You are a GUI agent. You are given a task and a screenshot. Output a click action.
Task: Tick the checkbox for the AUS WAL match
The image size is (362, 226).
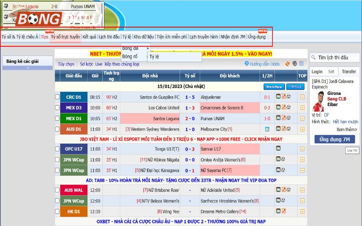[x=57, y=190]
